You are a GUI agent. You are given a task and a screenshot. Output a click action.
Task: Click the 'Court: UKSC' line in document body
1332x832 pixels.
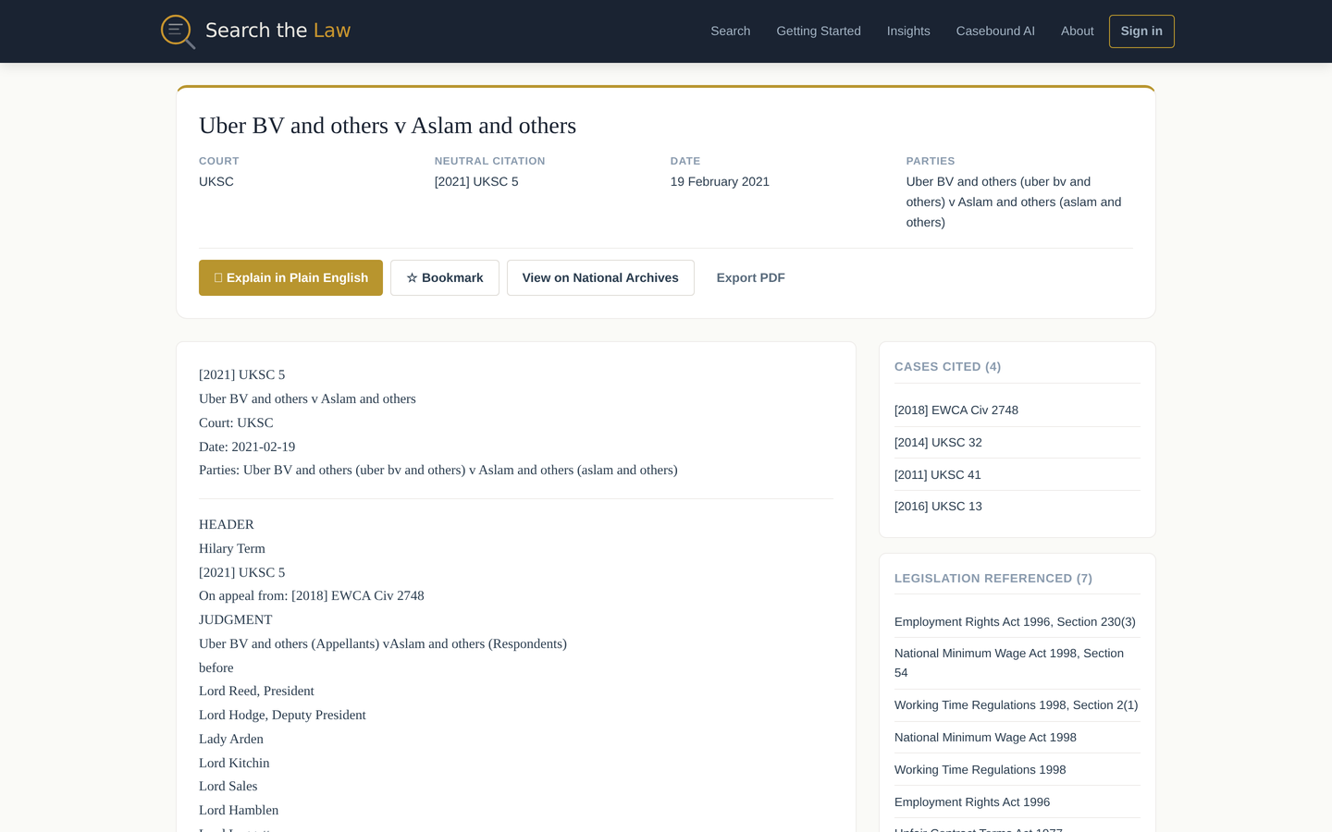tap(236, 423)
